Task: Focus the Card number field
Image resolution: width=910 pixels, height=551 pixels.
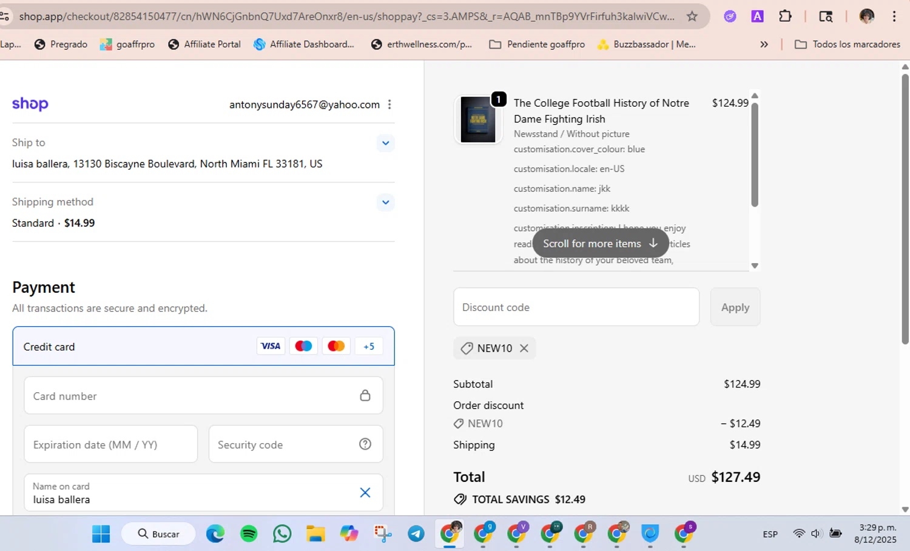Action: [203, 396]
